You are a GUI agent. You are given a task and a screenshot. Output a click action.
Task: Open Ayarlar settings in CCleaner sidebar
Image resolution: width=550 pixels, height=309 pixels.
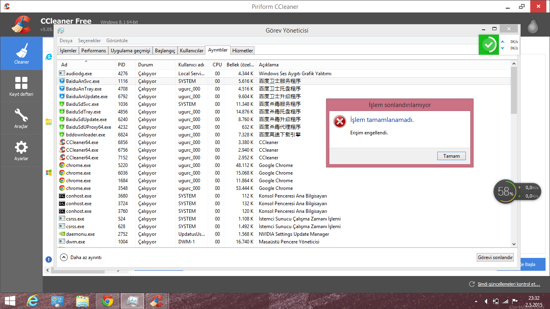tap(21, 150)
